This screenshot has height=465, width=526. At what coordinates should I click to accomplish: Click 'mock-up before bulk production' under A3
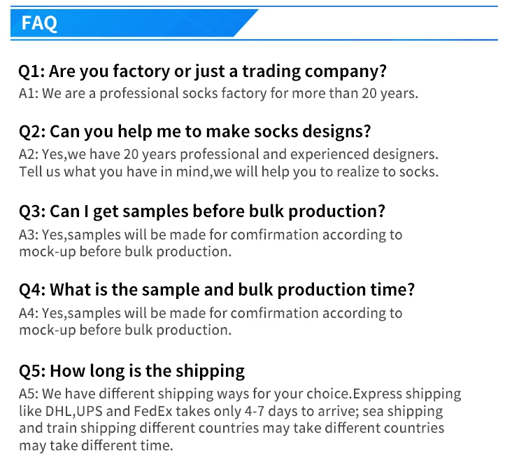tap(125, 251)
